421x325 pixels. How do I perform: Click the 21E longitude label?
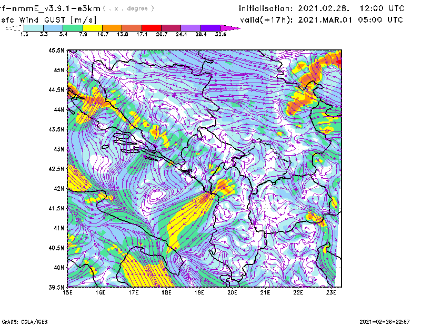coord(265,292)
